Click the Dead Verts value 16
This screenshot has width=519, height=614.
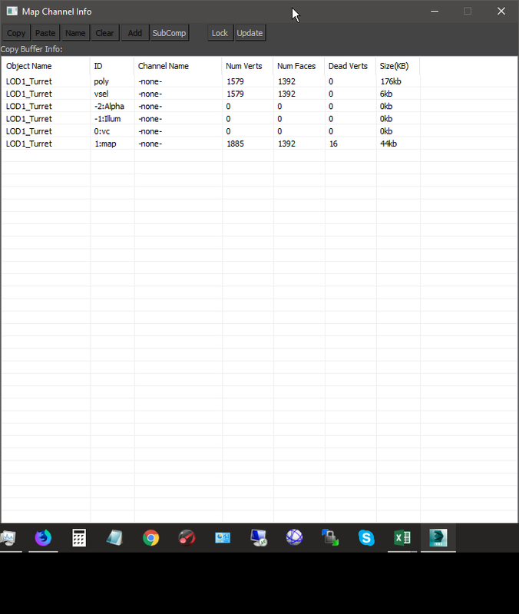[x=333, y=144]
